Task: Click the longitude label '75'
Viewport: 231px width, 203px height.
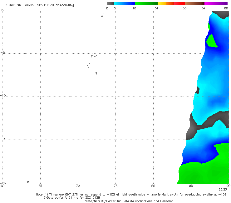Action: point(115,186)
